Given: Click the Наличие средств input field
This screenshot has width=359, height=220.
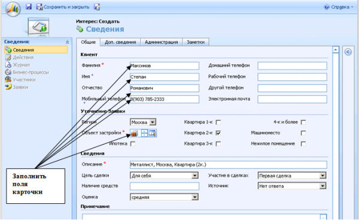Looking at the screenshot, I should (x=165, y=186).
